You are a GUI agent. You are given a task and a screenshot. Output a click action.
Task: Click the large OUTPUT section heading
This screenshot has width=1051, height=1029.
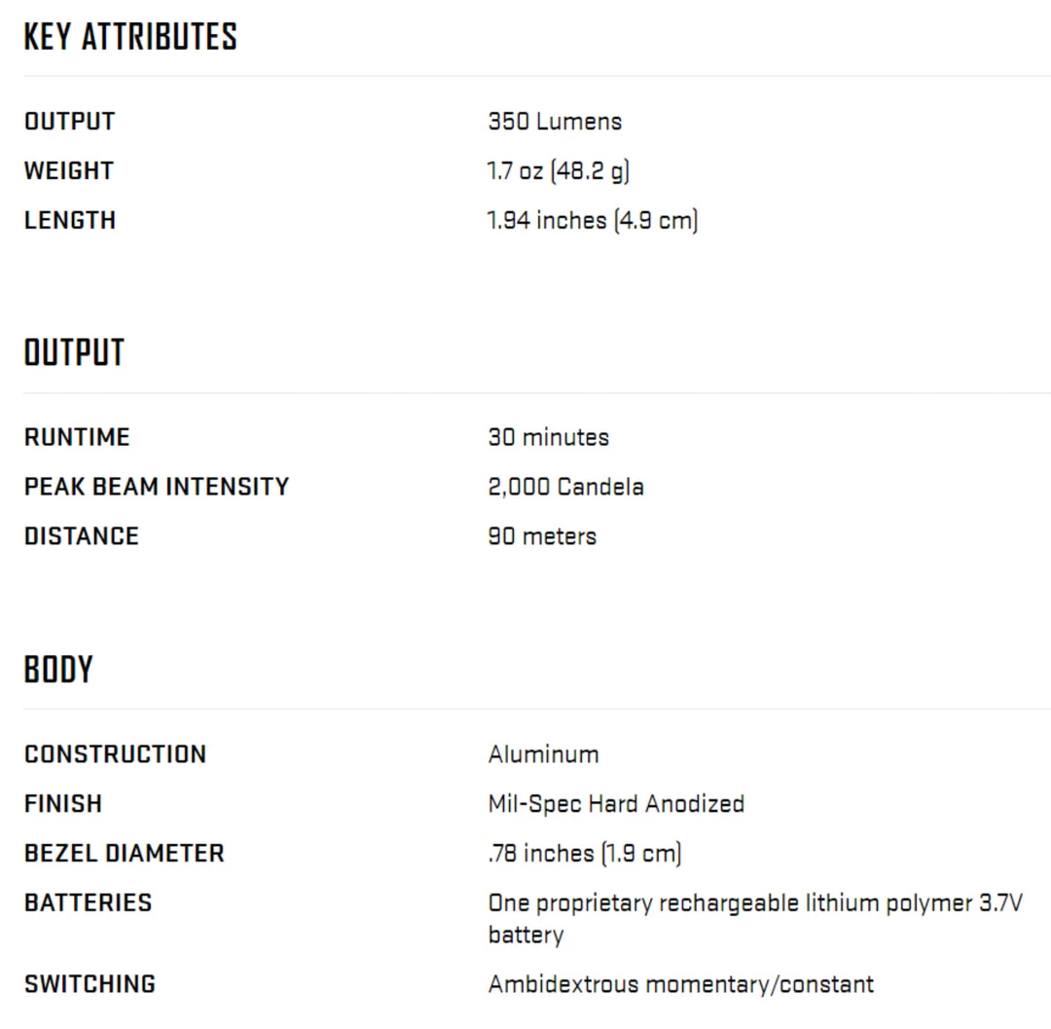click(74, 352)
